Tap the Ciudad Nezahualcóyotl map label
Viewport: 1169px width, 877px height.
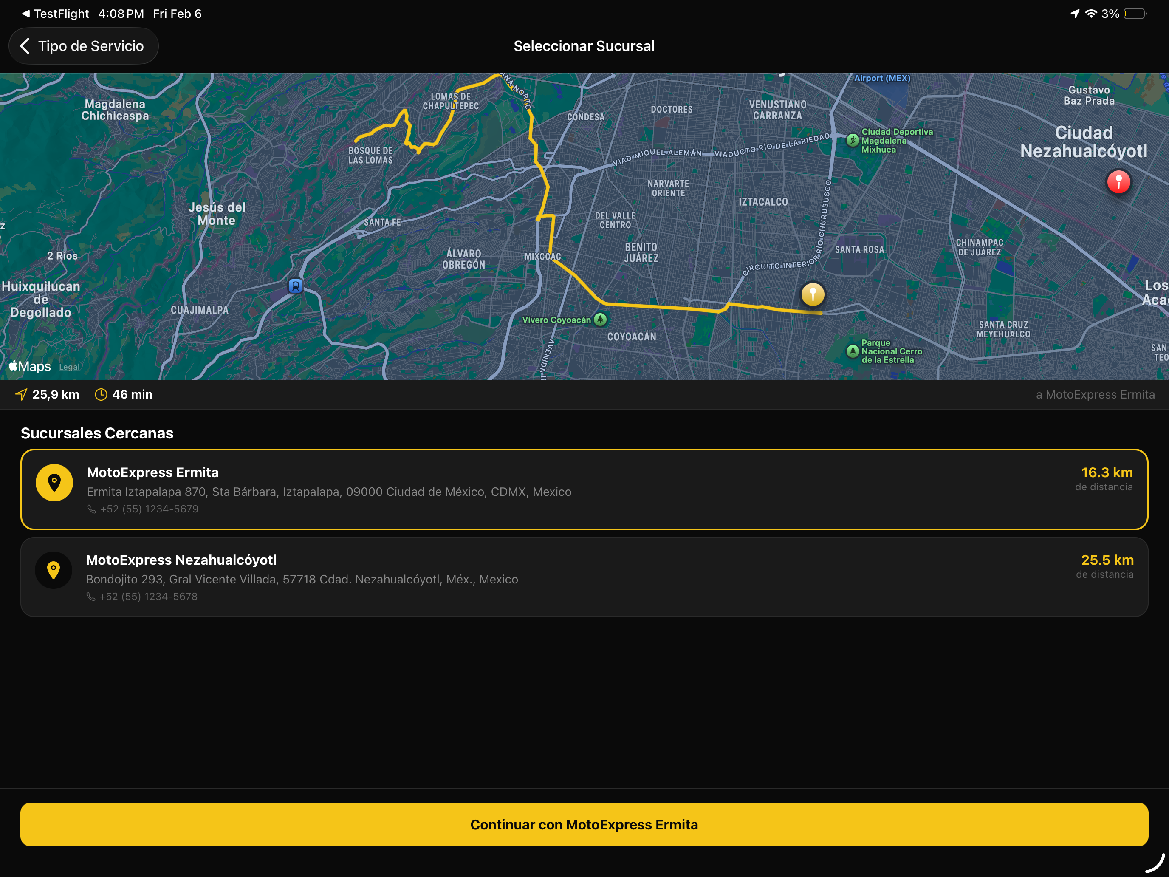(1083, 141)
